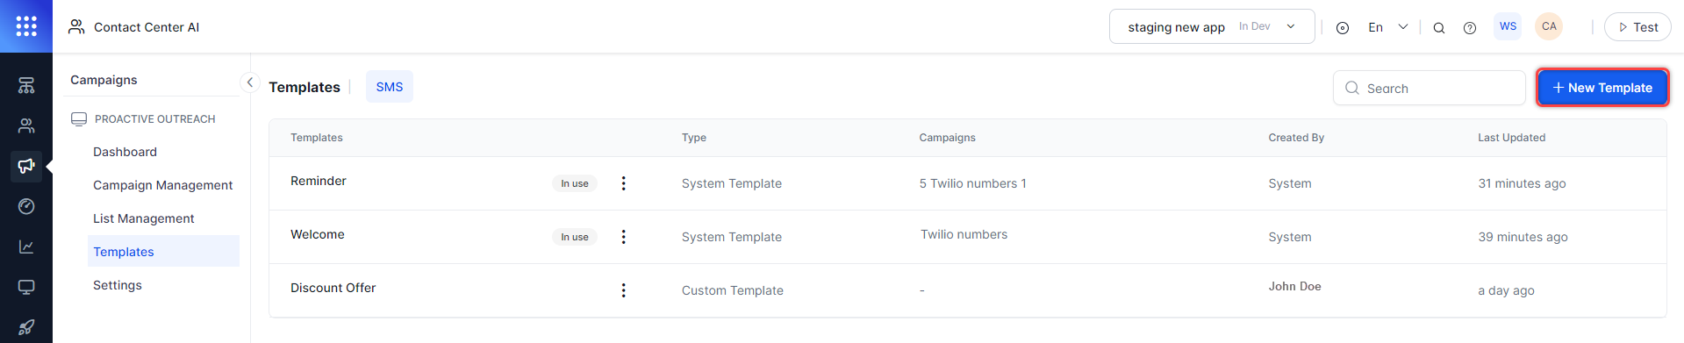Click the Templates column header
Screen dimensions: 1684x343
coord(317,138)
